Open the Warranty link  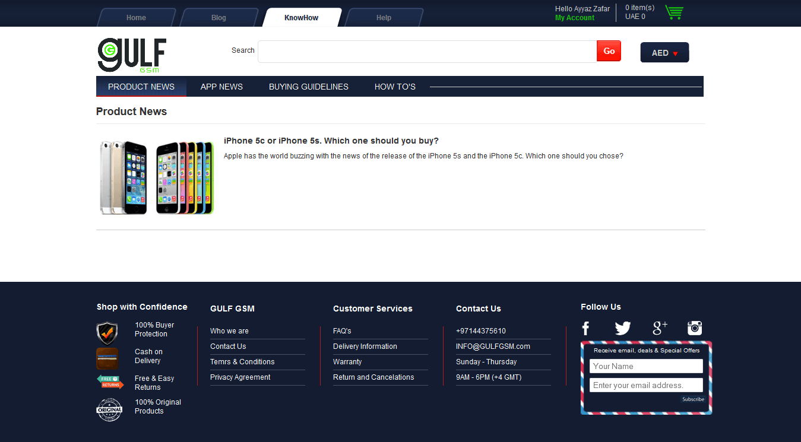(x=347, y=362)
